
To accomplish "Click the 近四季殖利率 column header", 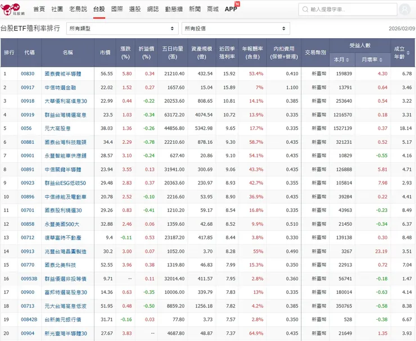I will click(x=227, y=52).
